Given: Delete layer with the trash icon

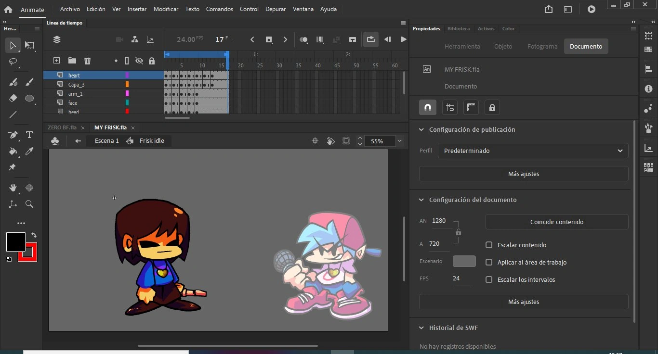Looking at the screenshot, I should click(x=87, y=61).
